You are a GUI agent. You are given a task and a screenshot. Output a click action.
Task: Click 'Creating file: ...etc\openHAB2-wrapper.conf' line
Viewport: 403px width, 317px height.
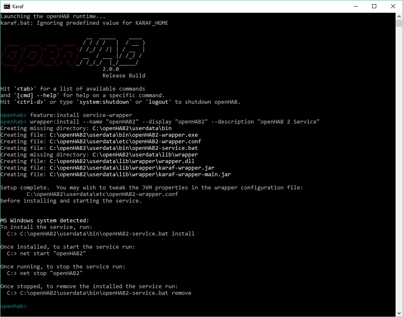(x=101, y=141)
